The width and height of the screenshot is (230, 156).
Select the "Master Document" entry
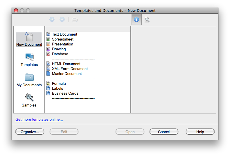click(67, 74)
